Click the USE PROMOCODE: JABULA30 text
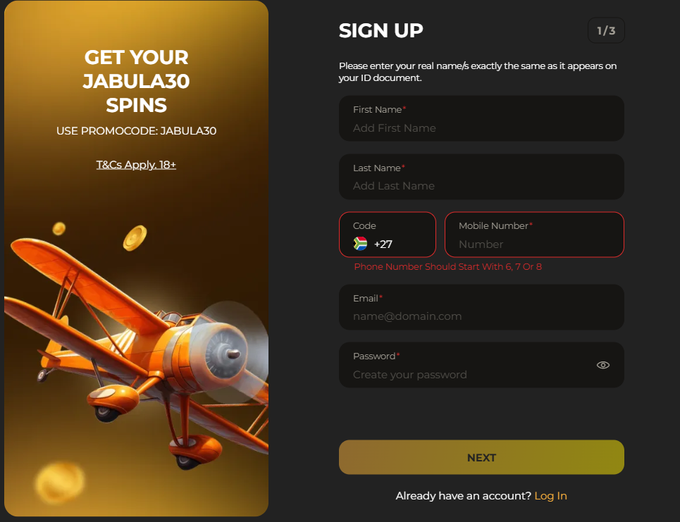The height and width of the screenshot is (522, 680). tap(136, 131)
